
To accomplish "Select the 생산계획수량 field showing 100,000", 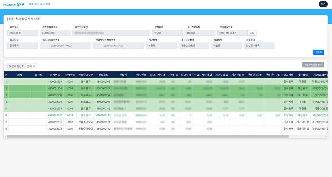I will point(200,33).
